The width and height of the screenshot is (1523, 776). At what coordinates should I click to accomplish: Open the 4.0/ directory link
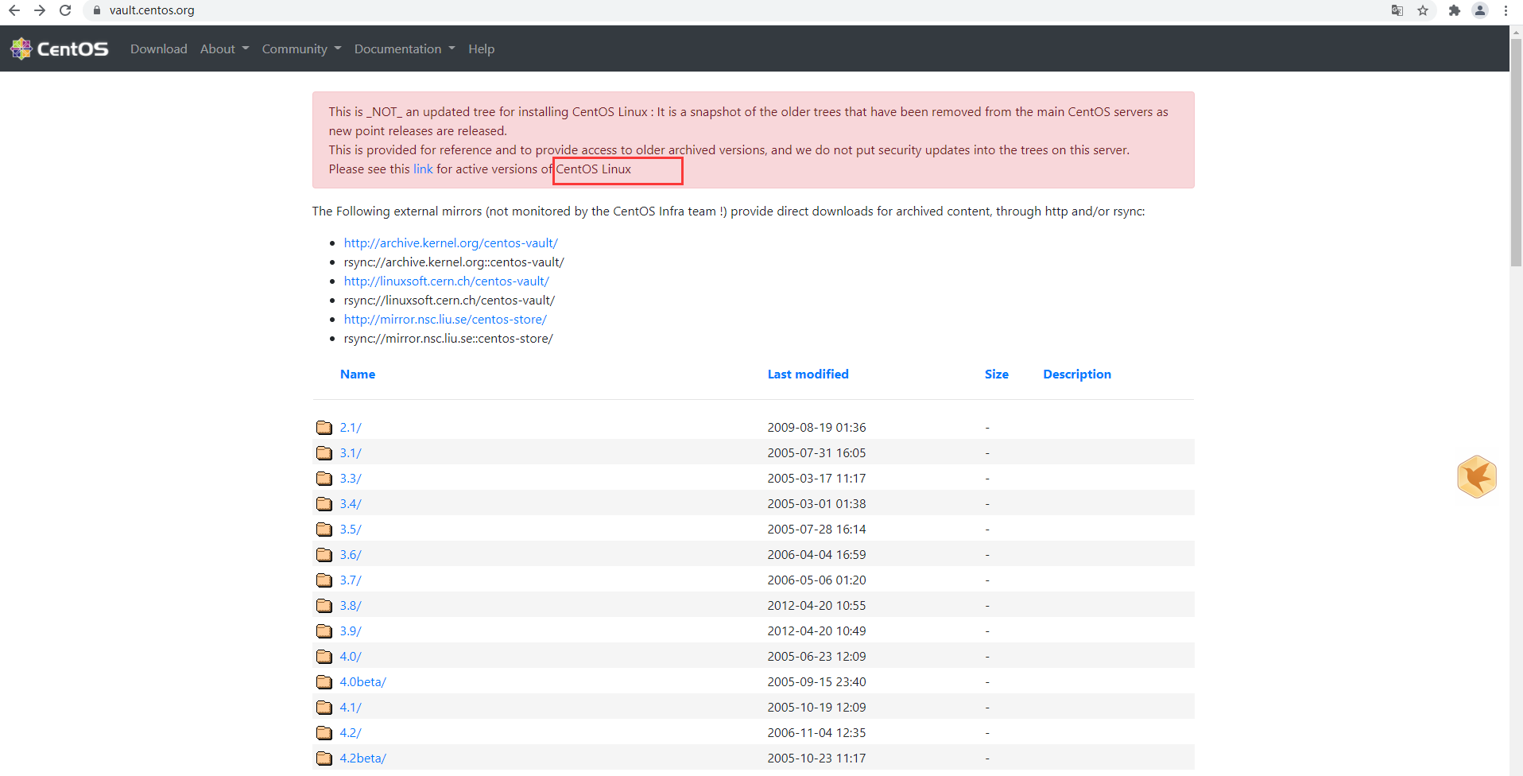[351, 657]
